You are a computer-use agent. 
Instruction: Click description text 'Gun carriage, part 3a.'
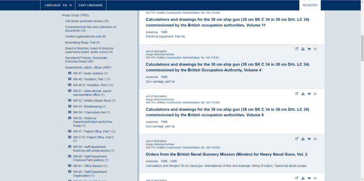point(161,126)
